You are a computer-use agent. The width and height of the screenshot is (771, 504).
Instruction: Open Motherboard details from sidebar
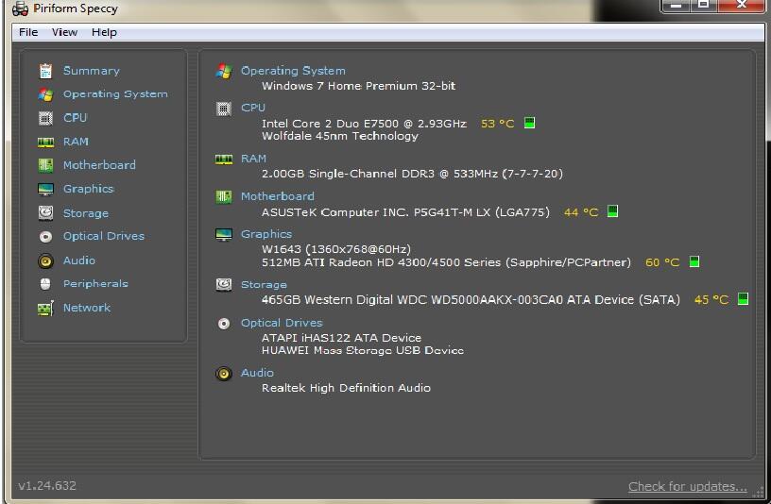[99, 165]
